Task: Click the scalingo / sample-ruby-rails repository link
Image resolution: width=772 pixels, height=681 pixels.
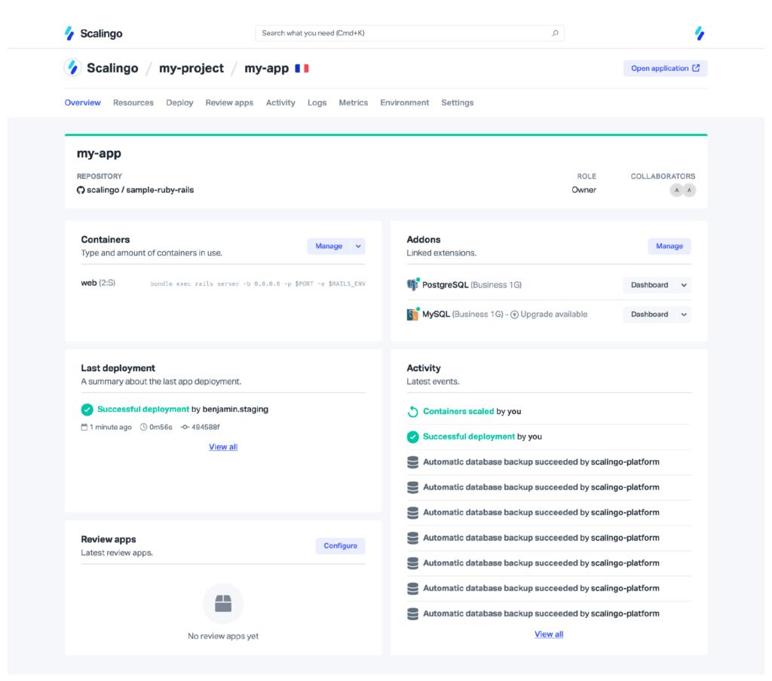Action: [x=140, y=190]
